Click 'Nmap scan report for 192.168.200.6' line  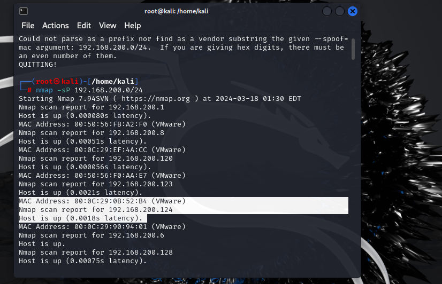tap(92, 235)
